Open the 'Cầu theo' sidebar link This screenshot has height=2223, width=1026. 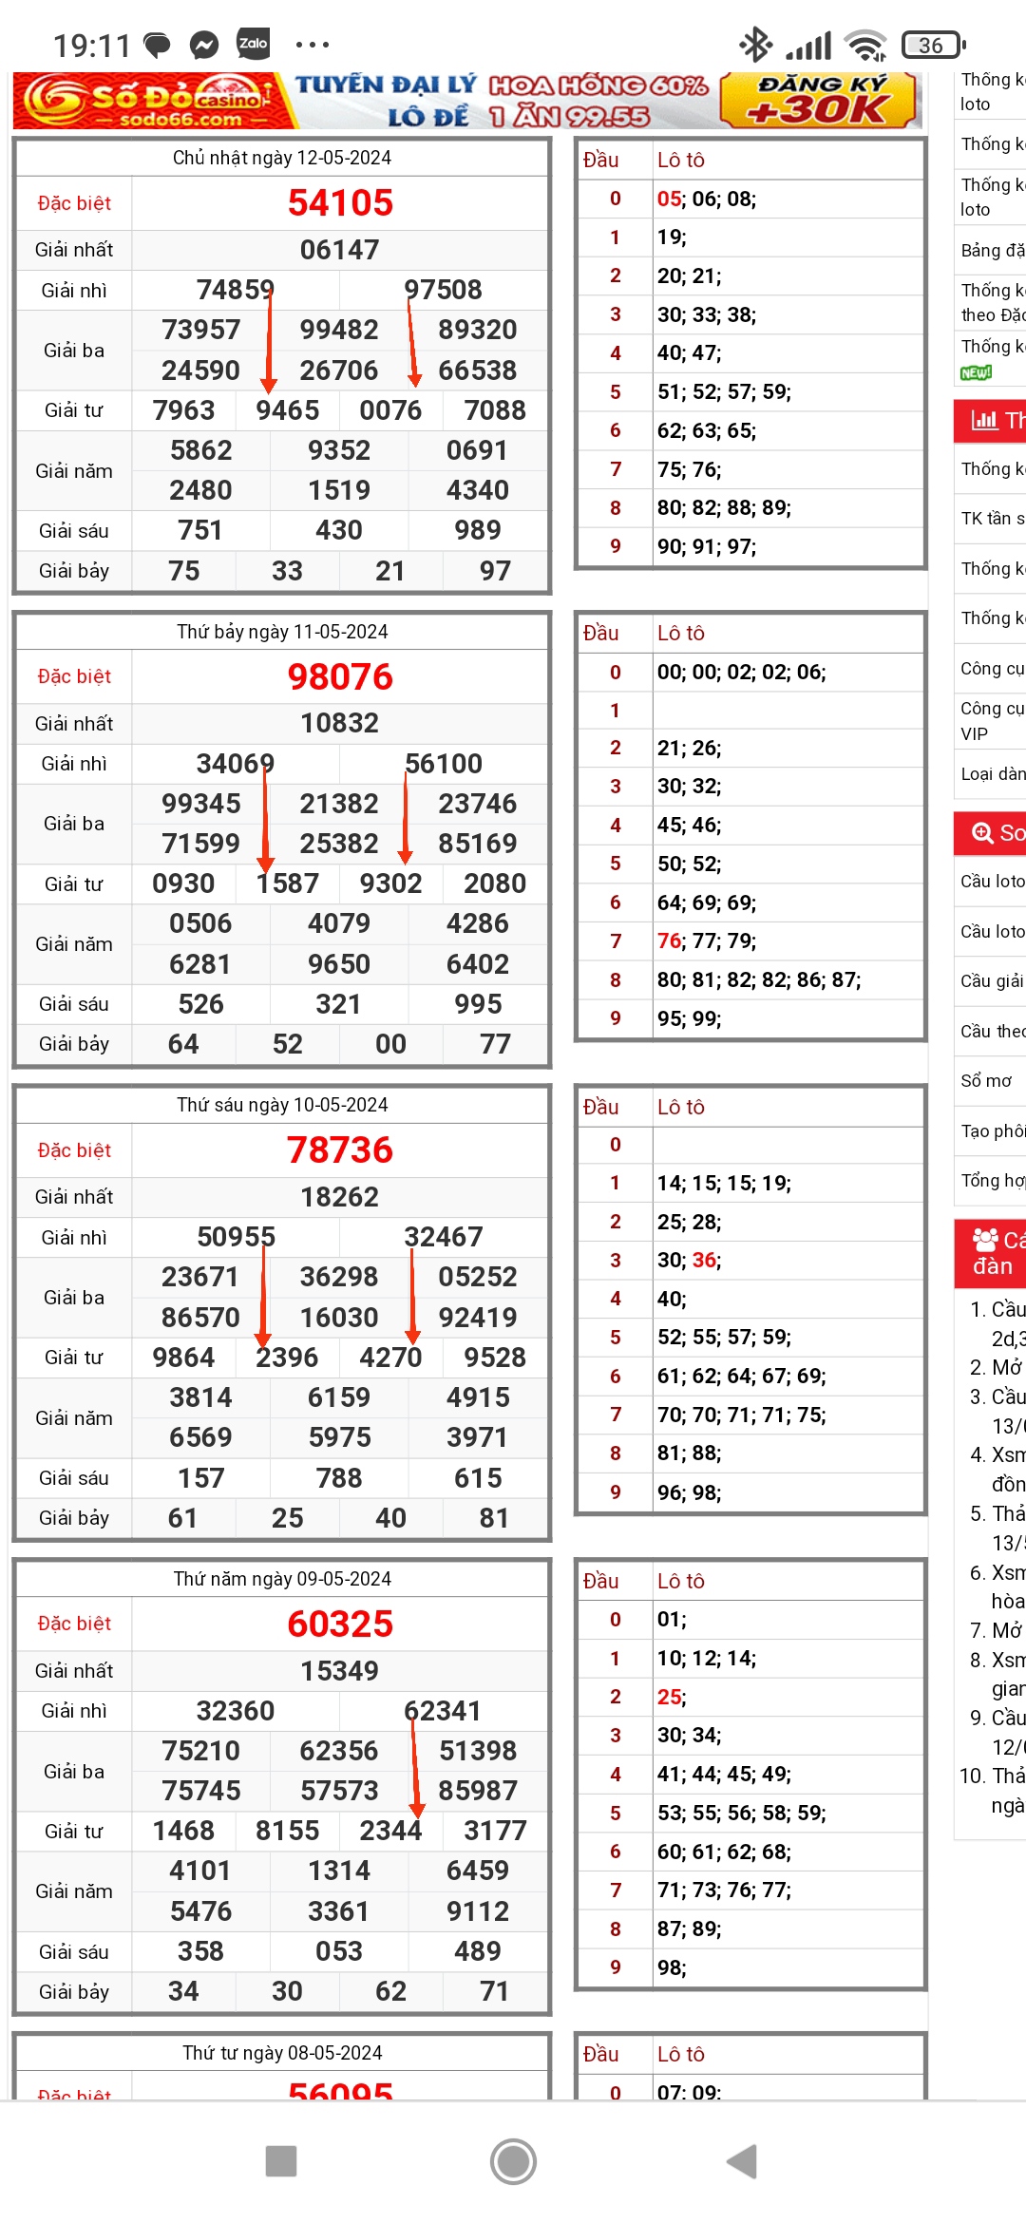[x=992, y=1031]
